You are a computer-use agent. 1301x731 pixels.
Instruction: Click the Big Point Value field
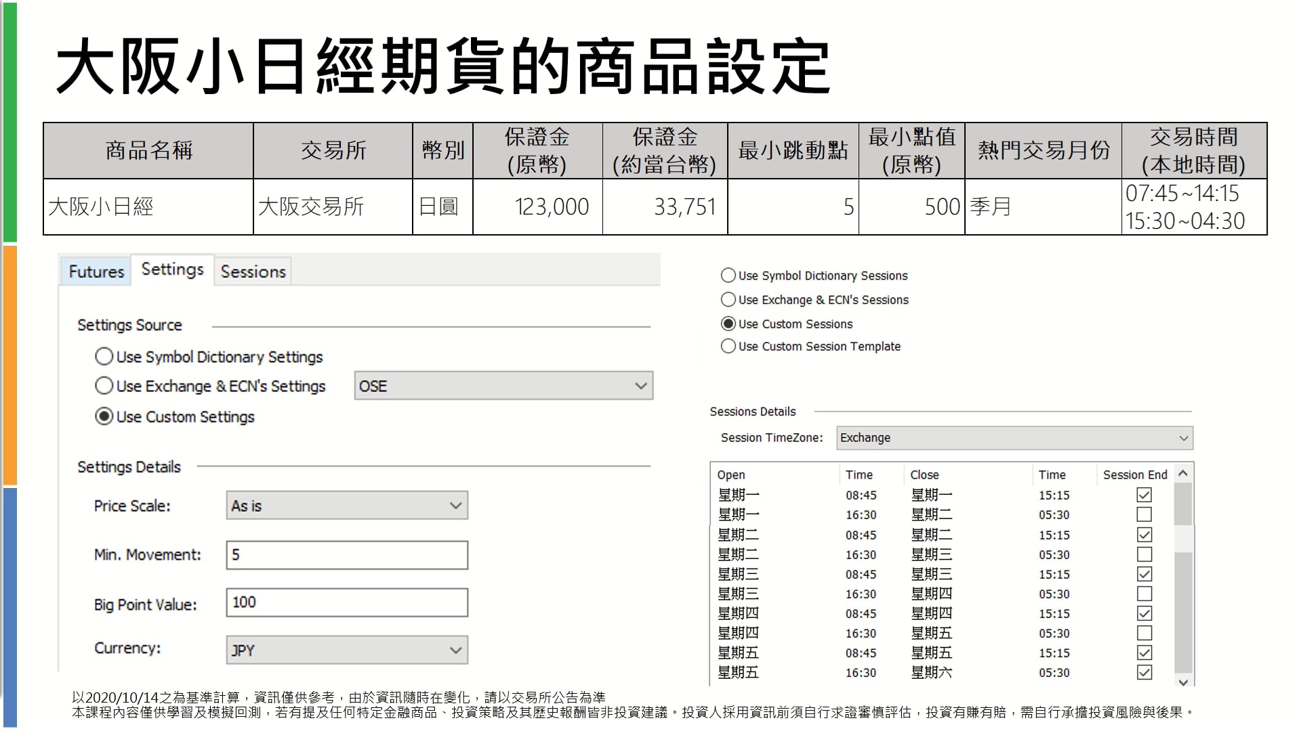347,602
